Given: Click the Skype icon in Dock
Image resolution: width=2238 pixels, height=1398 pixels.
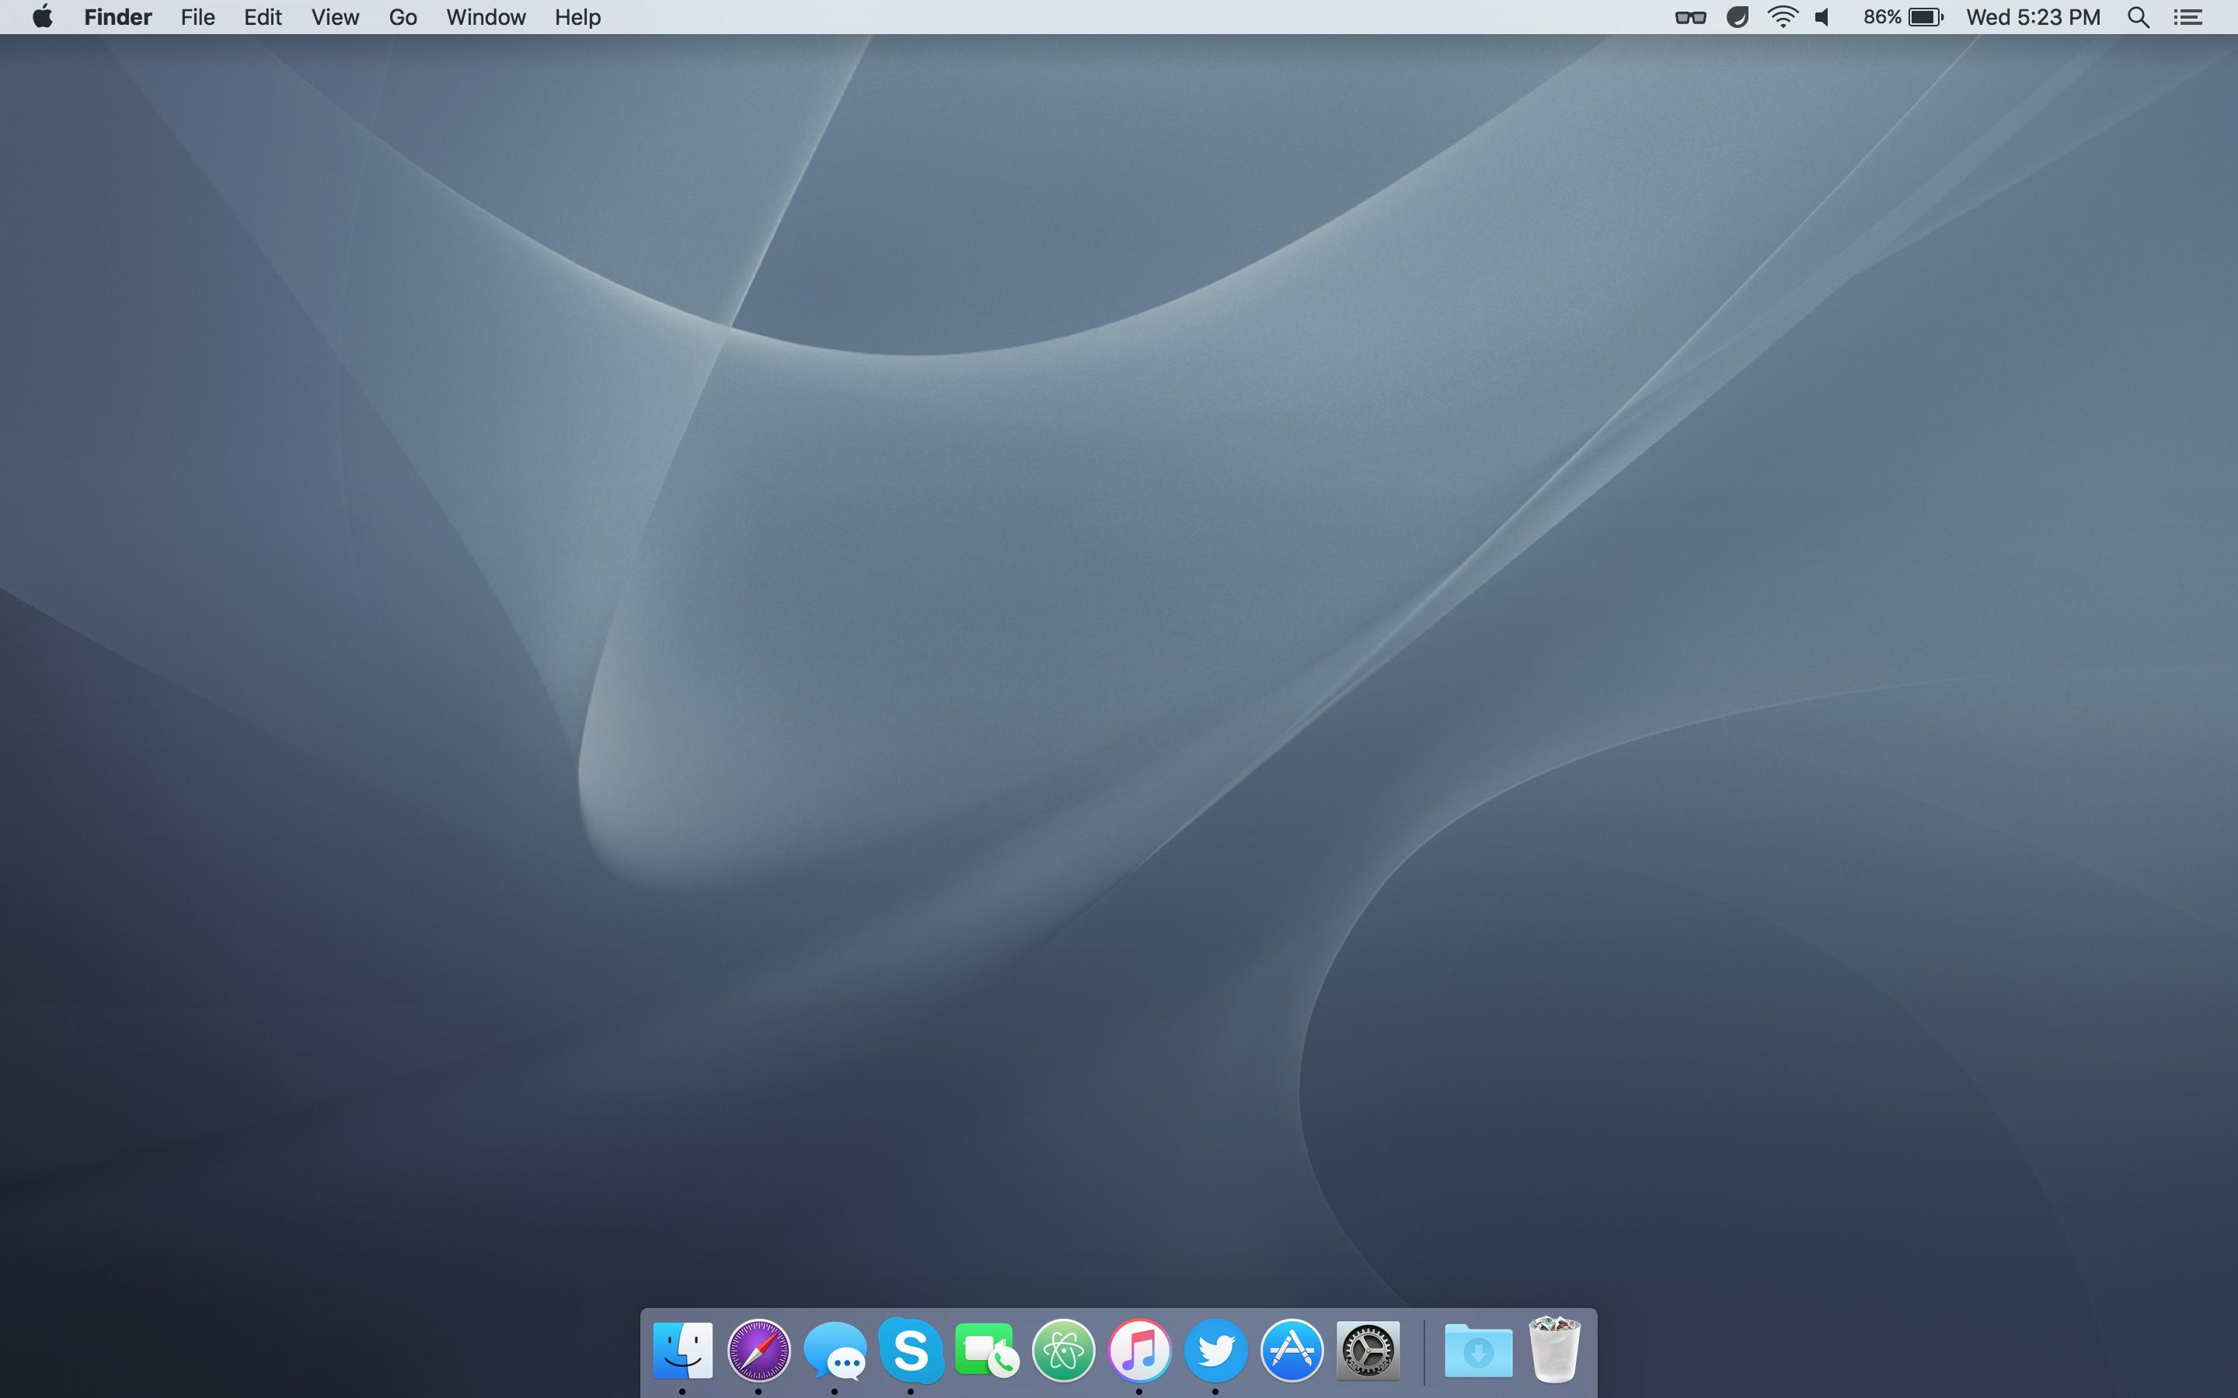Looking at the screenshot, I should (x=911, y=1350).
